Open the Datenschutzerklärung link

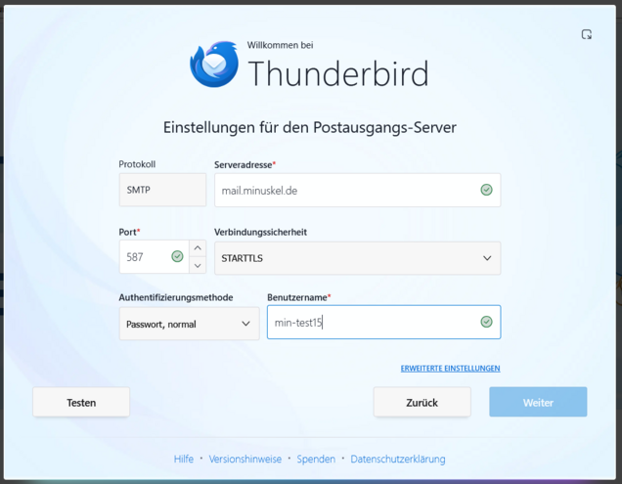[x=398, y=459]
